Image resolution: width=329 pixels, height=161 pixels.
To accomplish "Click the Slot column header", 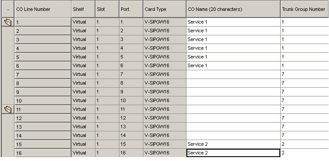I will click(107, 9).
